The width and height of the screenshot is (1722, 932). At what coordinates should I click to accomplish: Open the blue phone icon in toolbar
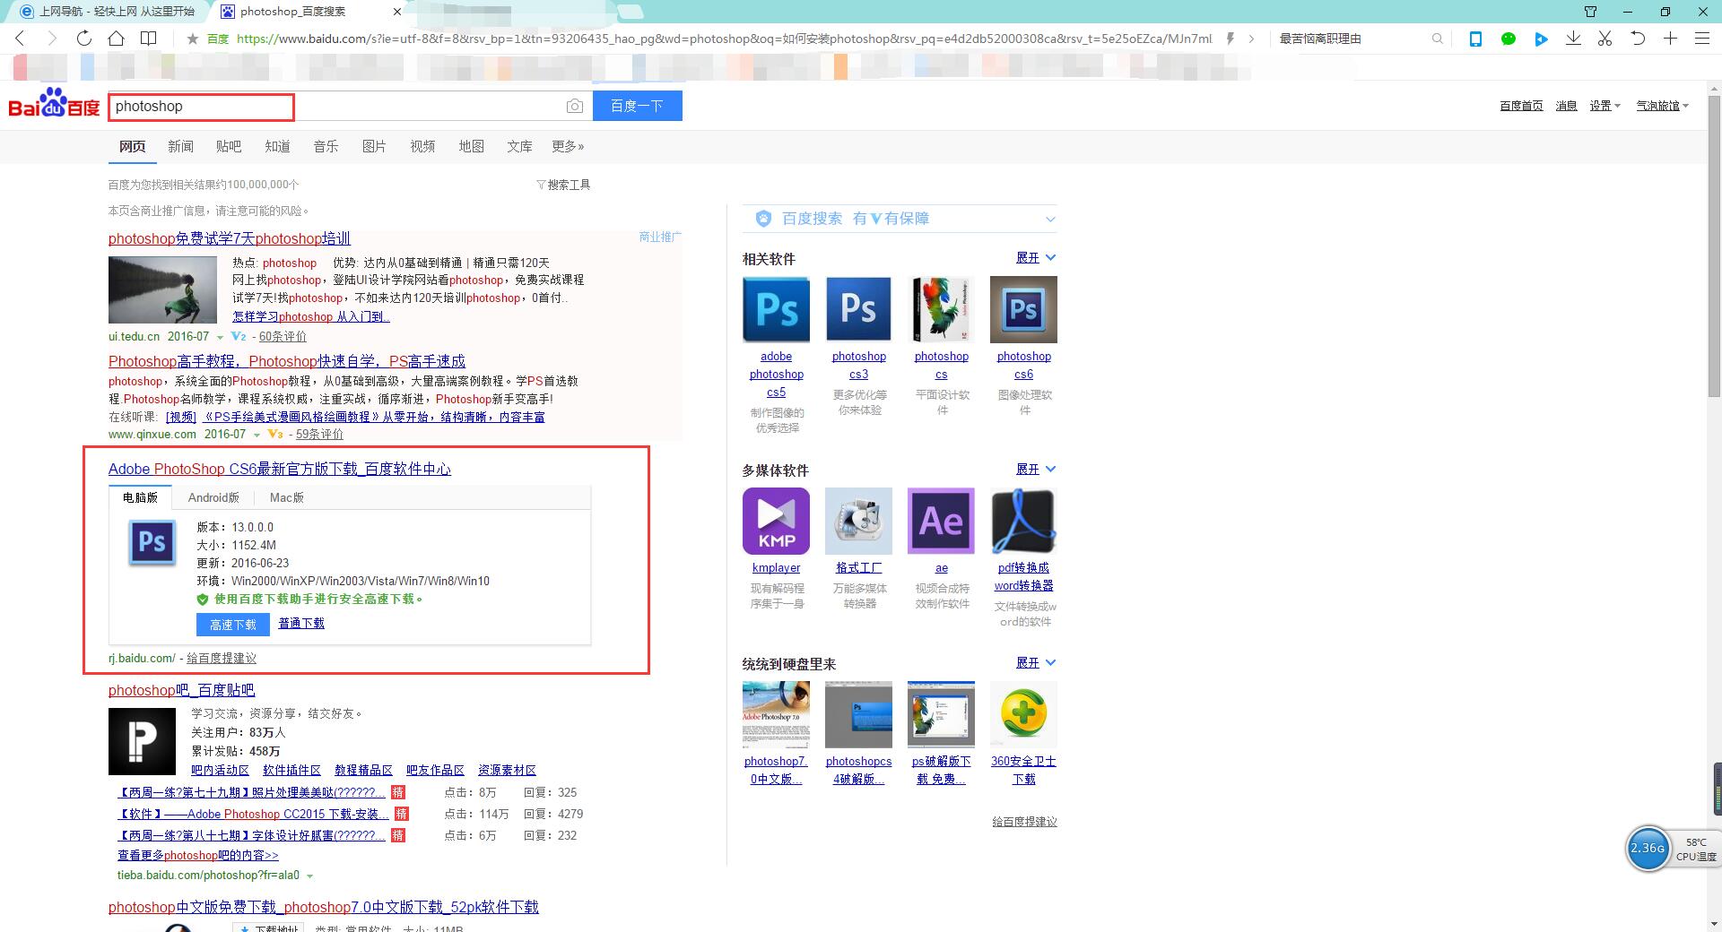pyautogui.click(x=1475, y=39)
